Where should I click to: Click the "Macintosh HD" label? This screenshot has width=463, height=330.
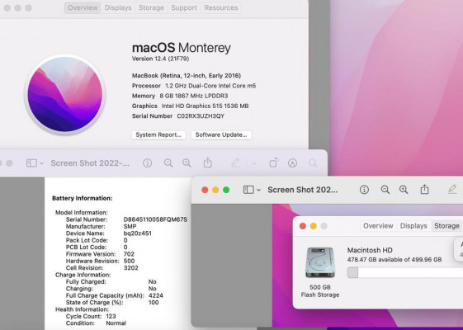click(x=370, y=250)
